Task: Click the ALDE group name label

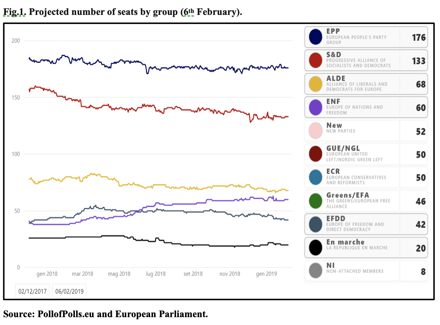Action: click(x=336, y=79)
